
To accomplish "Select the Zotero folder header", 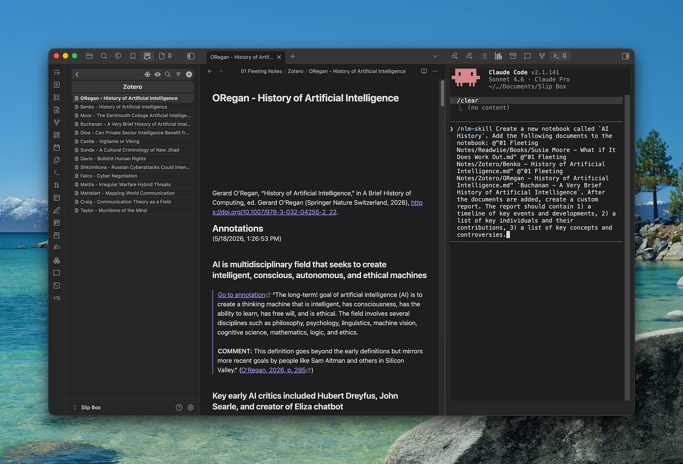I will (x=133, y=87).
